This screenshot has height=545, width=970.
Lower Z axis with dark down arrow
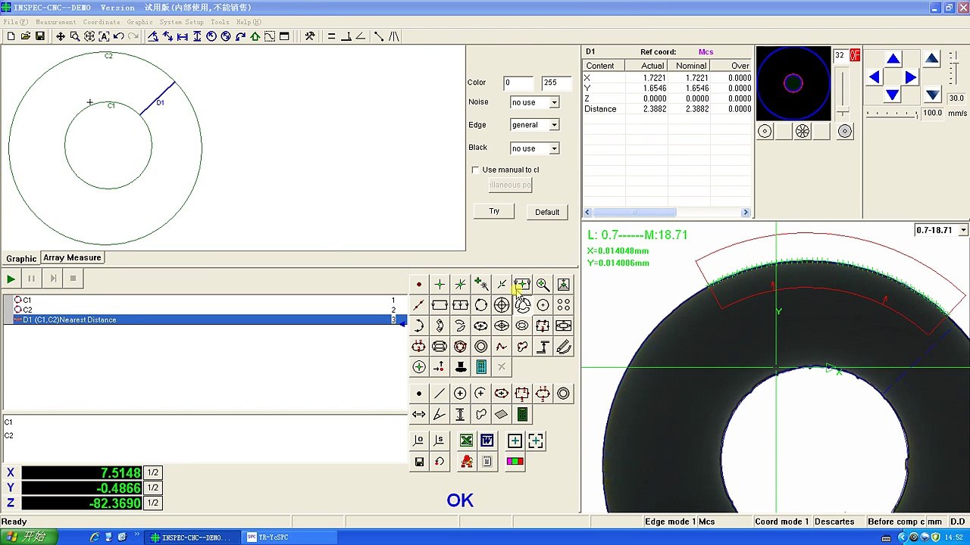click(933, 95)
